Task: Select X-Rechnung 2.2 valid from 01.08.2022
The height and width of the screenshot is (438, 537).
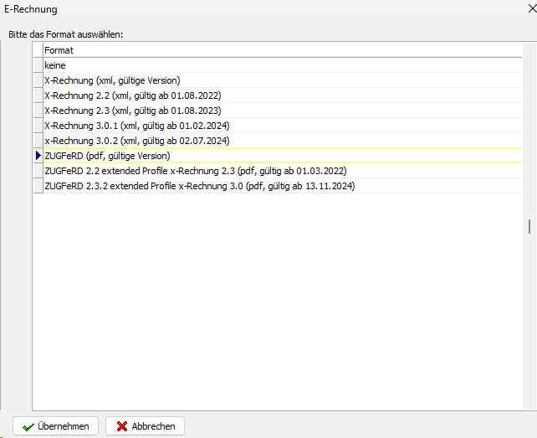Action: (x=132, y=95)
